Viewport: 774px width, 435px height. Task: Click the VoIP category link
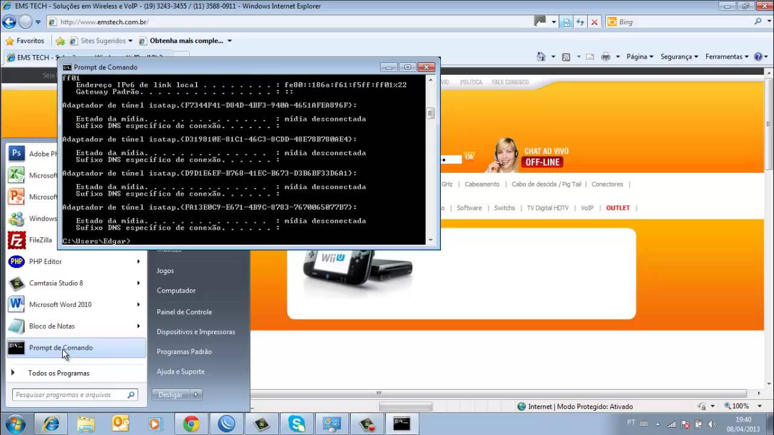pyautogui.click(x=587, y=208)
